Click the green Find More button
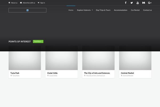Image resolution: width=160 pixels, height=107 pixels. tap(38, 41)
